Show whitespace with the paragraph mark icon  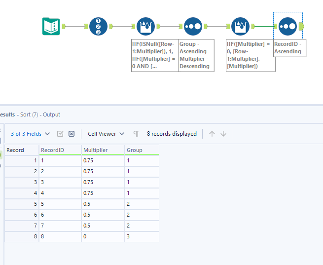(136, 134)
